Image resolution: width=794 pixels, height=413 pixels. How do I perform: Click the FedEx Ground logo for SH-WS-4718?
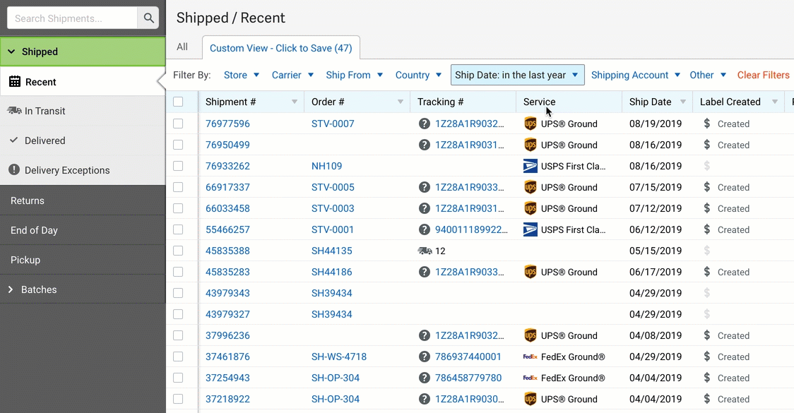point(531,357)
